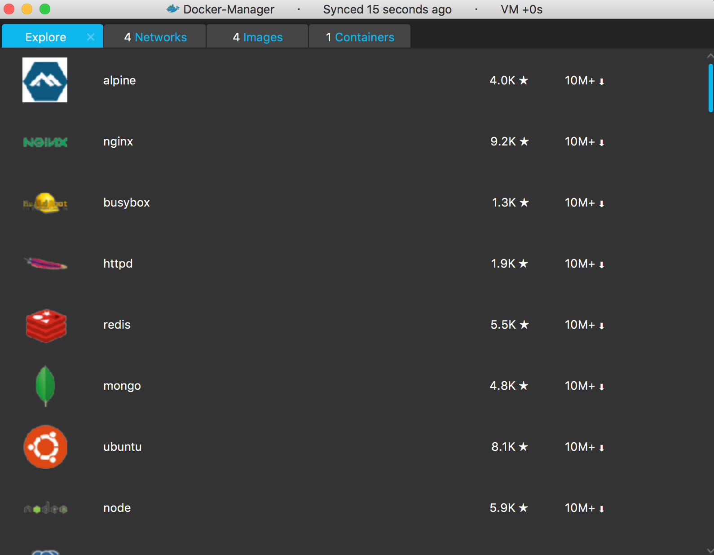Click the 5.5K star count for redis
The width and height of the screenshot is (714, 555).
(503, 325)
